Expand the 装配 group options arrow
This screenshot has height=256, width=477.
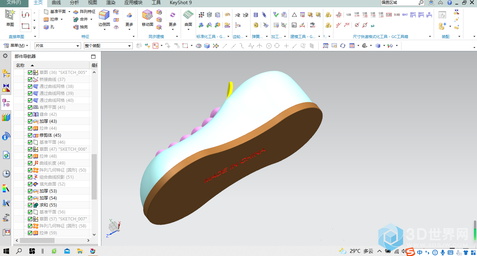pos(458,37)
